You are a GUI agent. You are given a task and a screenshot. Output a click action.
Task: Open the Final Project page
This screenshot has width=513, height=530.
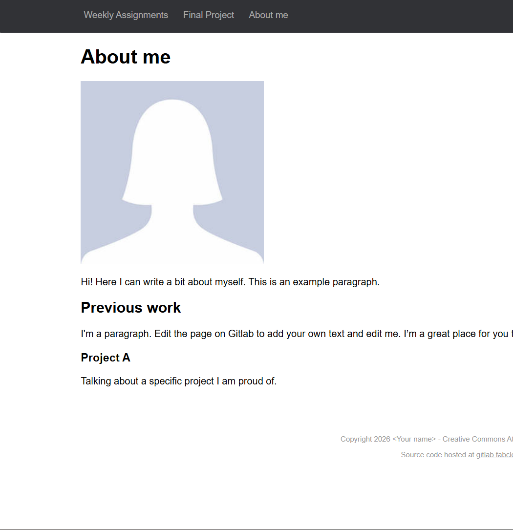208,15
